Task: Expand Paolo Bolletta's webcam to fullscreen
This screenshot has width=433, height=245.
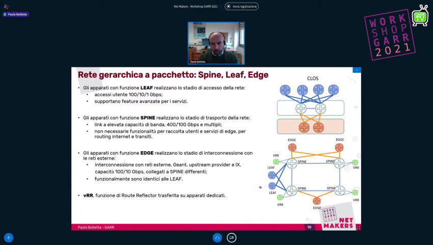Action: coord(242,24)
